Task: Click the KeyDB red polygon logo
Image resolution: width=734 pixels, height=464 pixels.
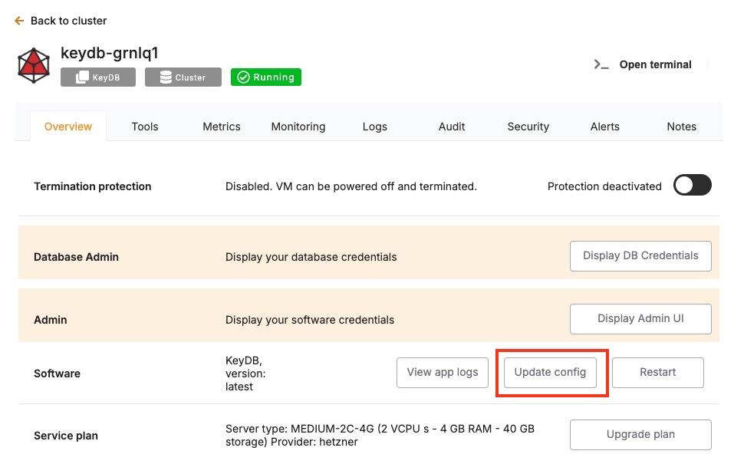Action: pyautogui.click(x=34, y=65)
